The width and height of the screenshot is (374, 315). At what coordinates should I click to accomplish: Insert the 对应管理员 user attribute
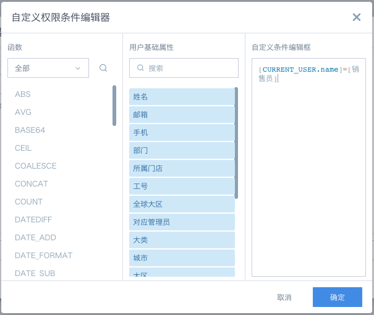(182, 222)
